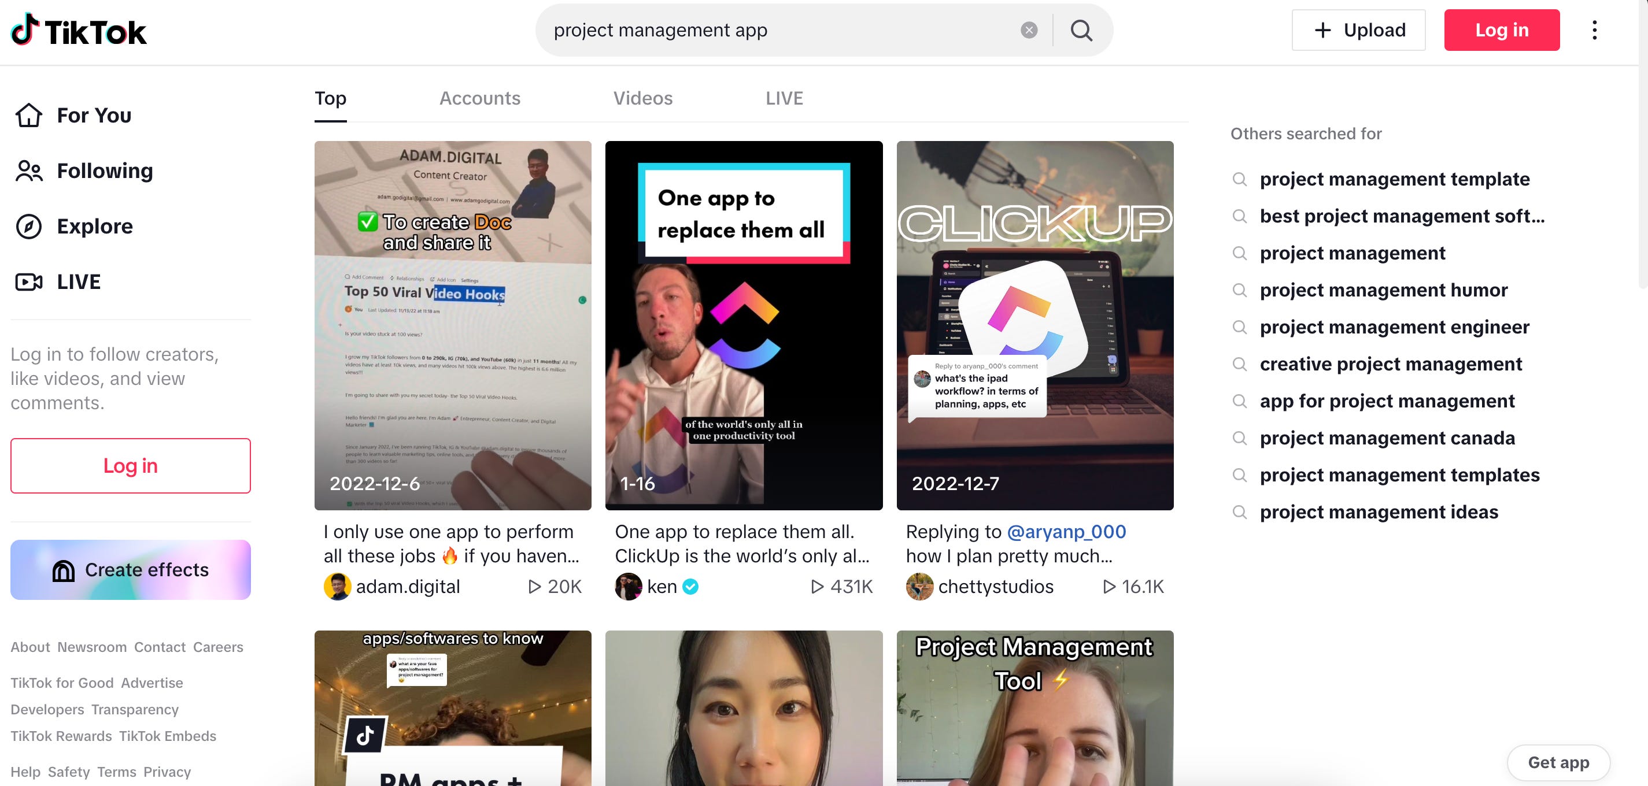Open the adam.digital username link

pyautogui.click(x=408, y=587)
